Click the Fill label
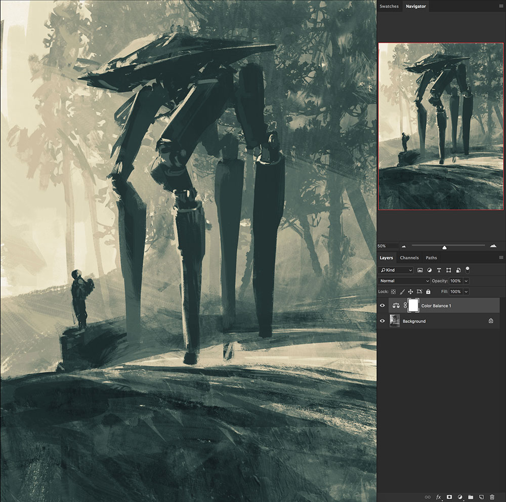The width and height of the screenshot is (506, 502). 444,291
